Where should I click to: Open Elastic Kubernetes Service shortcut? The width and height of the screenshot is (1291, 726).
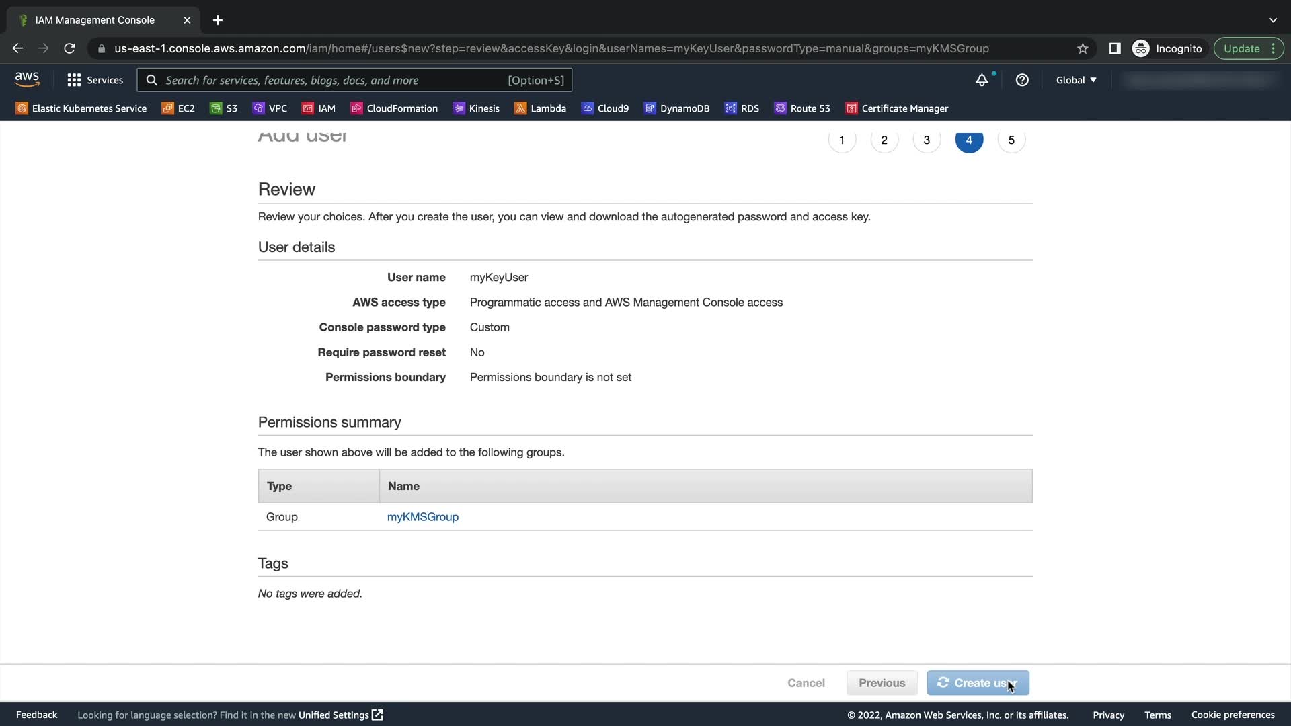pos(81,108)
